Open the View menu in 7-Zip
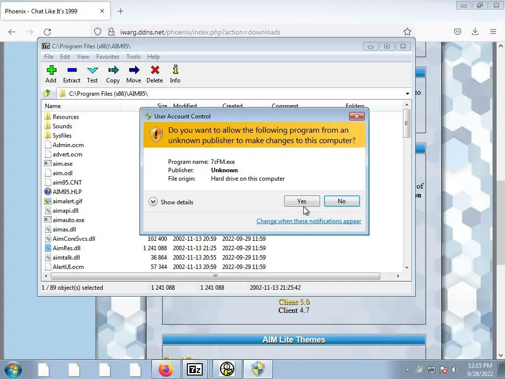This screenshot has width=505, height=379. pyautogui.click(x=83, y=56)
